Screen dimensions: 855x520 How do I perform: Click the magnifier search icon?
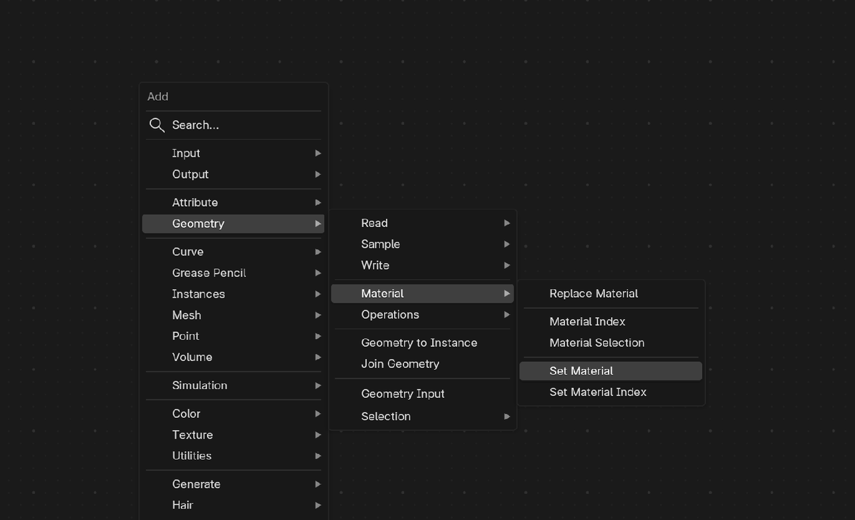tap(157, 125)
